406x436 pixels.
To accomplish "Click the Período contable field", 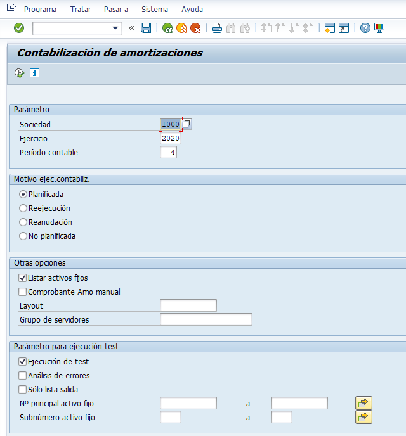I will coord(168,152).
